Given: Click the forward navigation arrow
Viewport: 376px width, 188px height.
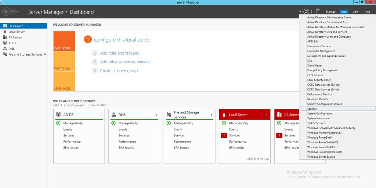Looking at the screenshot, I should click(14, 11).
